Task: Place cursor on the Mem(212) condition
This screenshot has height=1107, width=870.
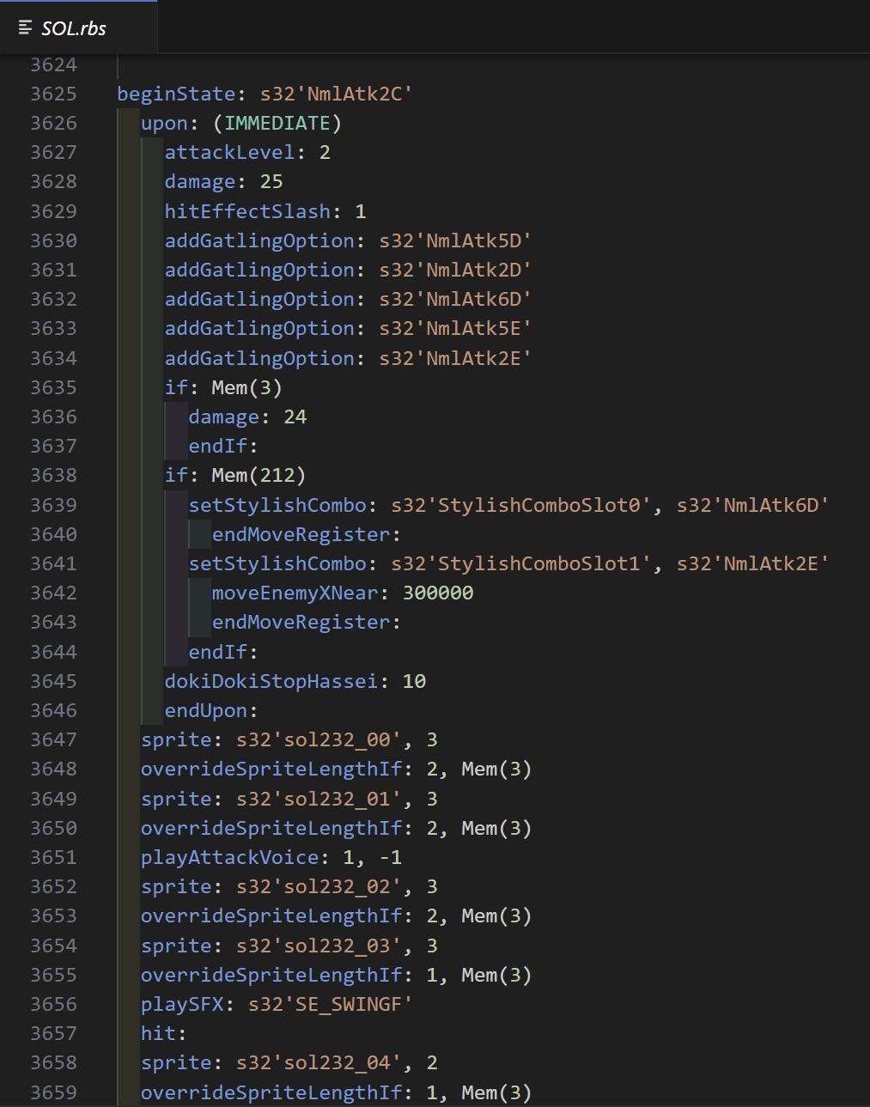Action: click(258, 475)
